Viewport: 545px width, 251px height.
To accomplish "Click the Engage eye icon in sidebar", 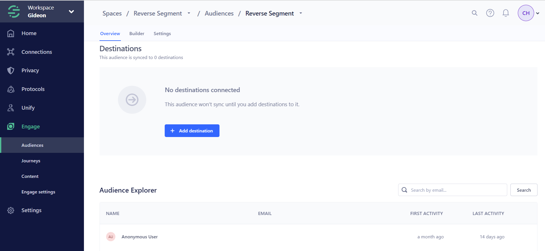I will tap(11, 126).
